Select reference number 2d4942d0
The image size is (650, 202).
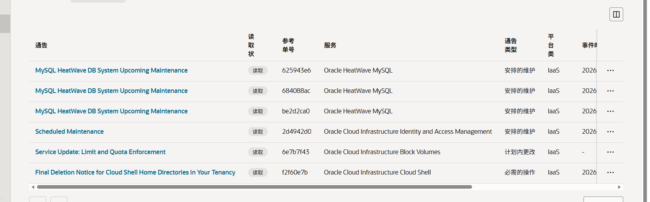296,132
